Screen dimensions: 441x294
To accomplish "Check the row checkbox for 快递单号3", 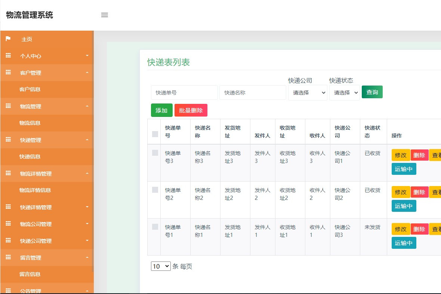I will [x=155, y=153].
